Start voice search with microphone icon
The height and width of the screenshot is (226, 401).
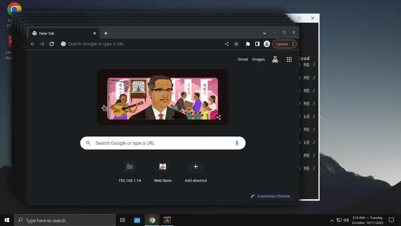tap(237, 143)
